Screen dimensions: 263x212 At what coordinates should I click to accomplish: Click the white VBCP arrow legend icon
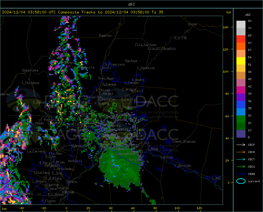coord(241,145)
